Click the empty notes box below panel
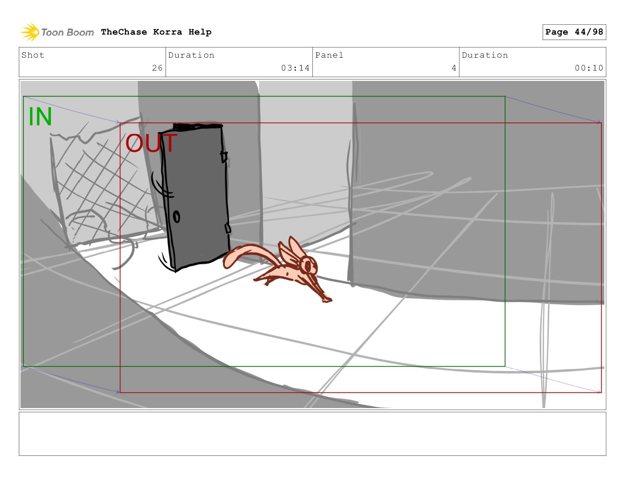Screen dimensions: 626x484 312,434
